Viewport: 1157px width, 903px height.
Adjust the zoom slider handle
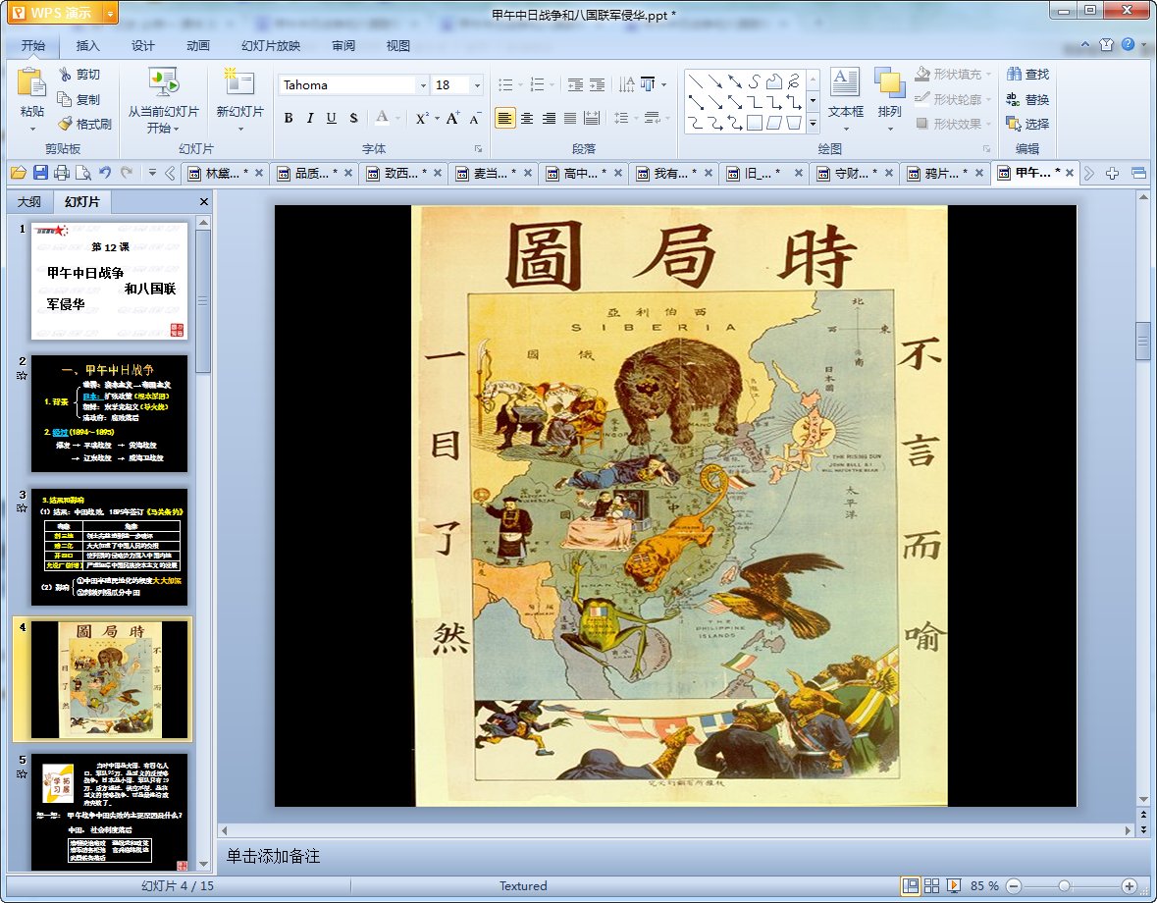point(1064,886)
